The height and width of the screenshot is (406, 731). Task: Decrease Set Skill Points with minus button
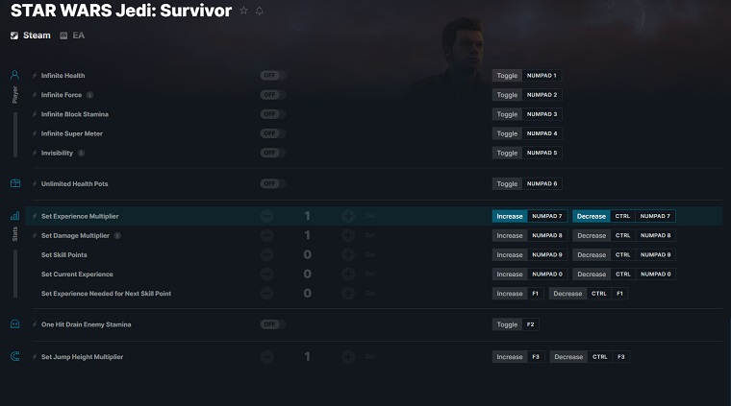pos(266,255)
